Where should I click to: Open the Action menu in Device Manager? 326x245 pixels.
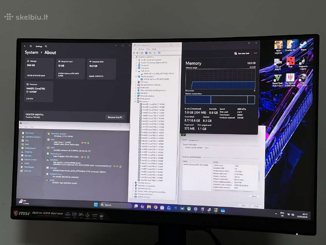141,49
